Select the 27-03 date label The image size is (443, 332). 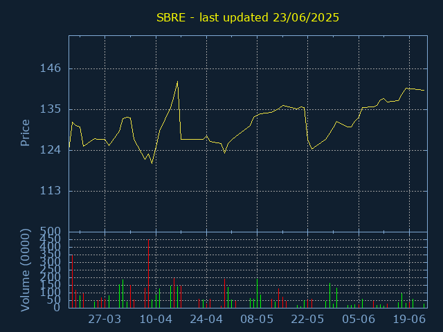(105, 320)
